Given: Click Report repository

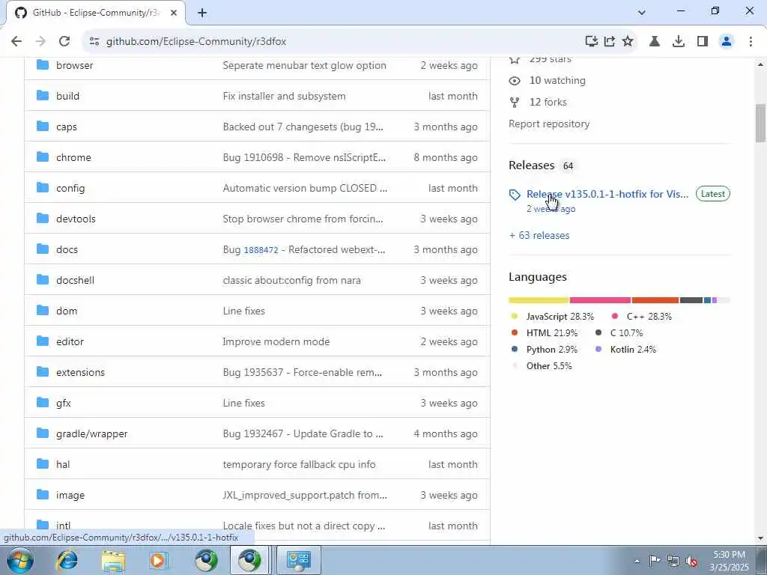Looking at the screenshot, I should pyautogui.click(x=549, y=124).
